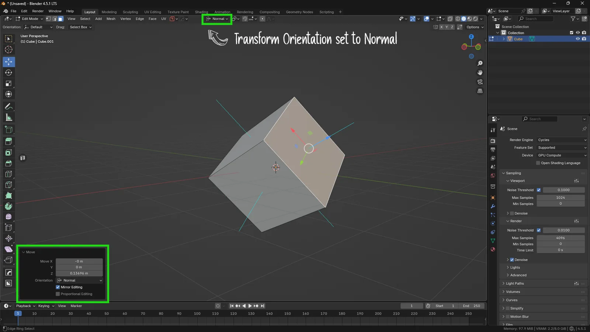Uncheck Mirror Editing in Move panel
Screen dimensions: 590x332
58,287
